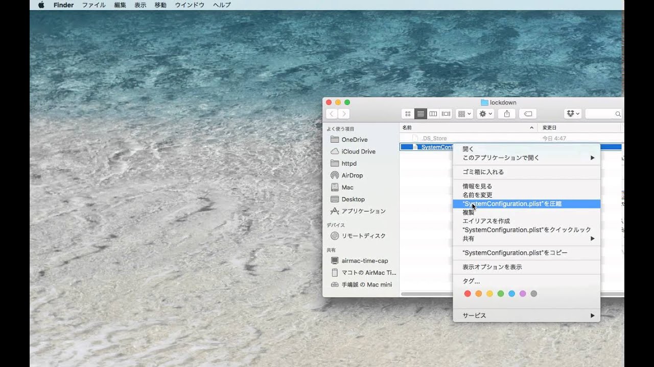Open the Finder menu in menu bar
Viewport: 654px width, 367px height.
click(63, 5)
